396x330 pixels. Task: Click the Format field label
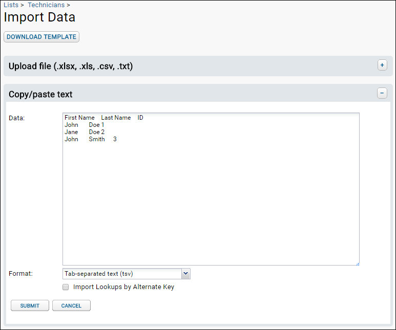pos(20,274)
